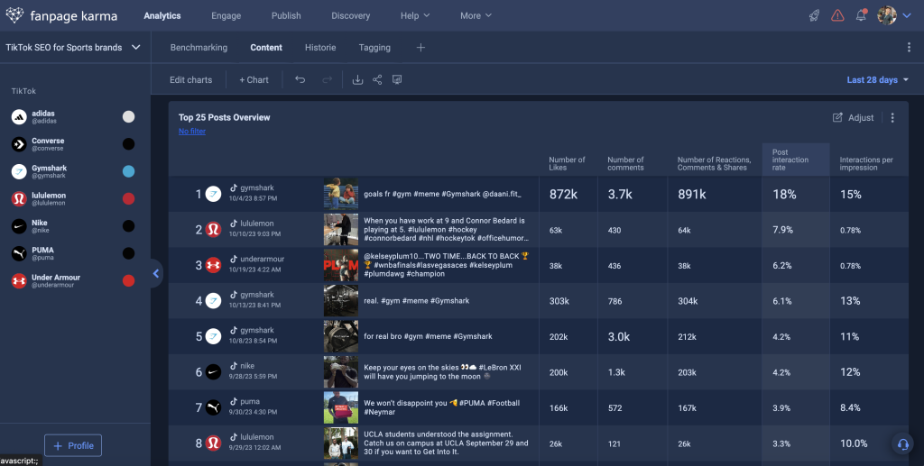Click the rocket icon in top bar
This screenshot has height=466, width=924.
(814, 15)
